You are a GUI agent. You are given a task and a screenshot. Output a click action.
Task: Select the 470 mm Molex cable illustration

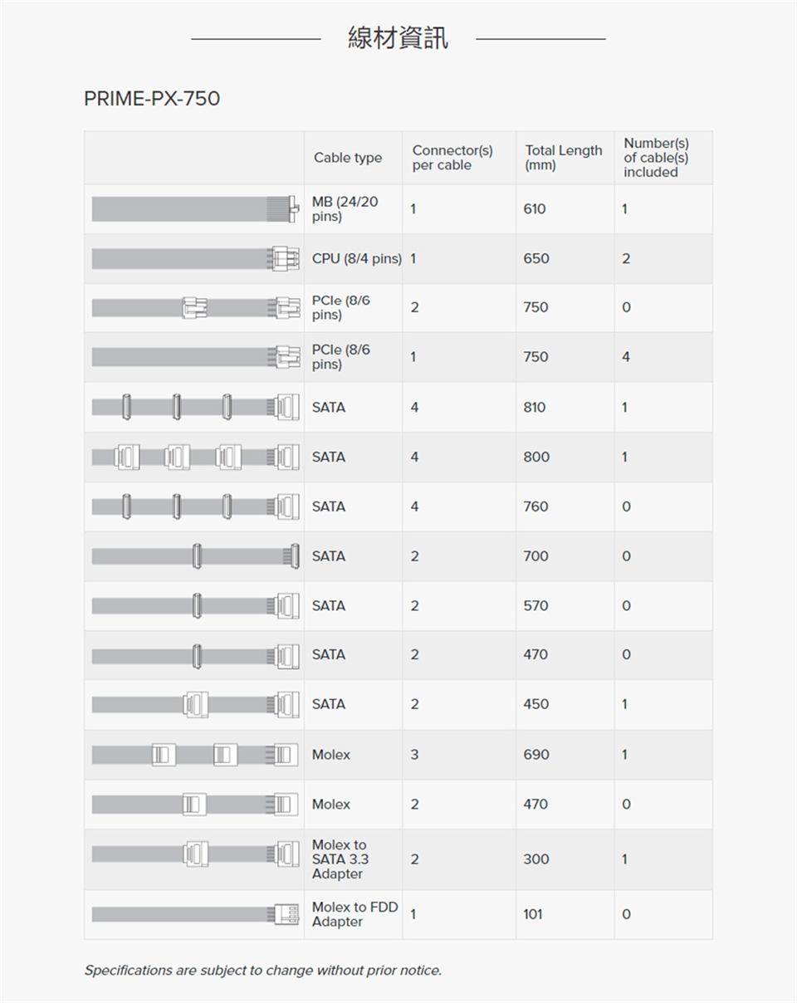pos(194,804)
